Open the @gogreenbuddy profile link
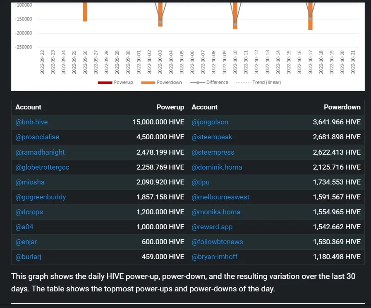 pos(41,197)
